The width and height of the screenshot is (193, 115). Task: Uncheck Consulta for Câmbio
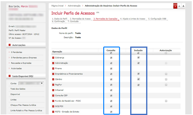pyautogui.click(x=111, y=79)
